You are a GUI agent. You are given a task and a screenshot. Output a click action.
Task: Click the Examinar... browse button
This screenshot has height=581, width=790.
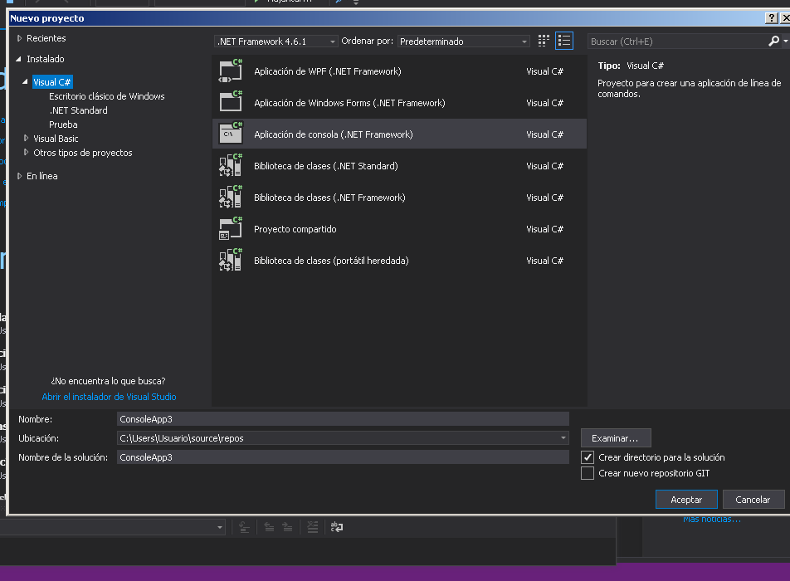616,438
